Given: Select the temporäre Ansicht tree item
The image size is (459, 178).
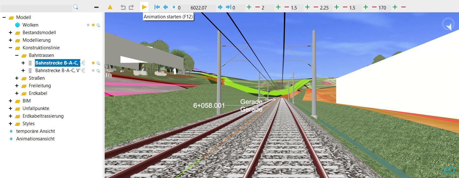Looking at the screenshot, I should click(x=35, y=131).
